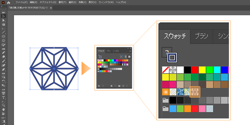Image resolution: width=250 pixels, height=125 pixels.
Task: Open 選択(S) menu
Action: pos(72,2)
